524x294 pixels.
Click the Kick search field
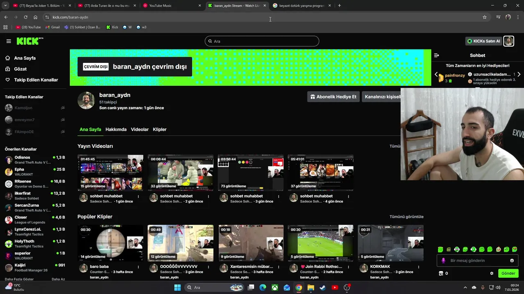[x=262, y=41]
